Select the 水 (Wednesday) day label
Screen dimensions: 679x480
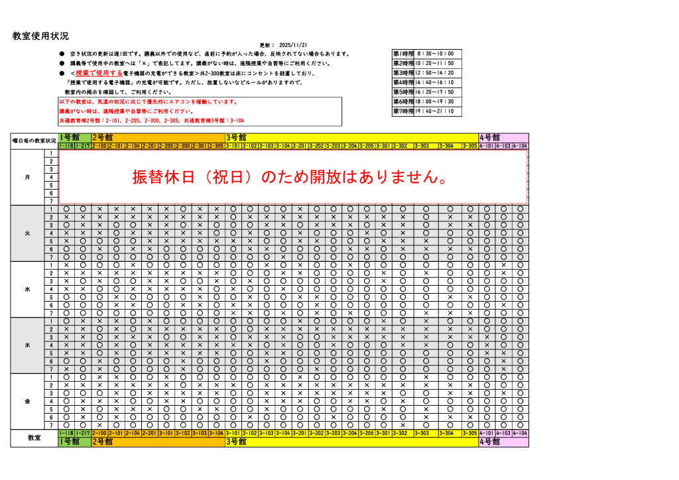(x=27, y=290)
